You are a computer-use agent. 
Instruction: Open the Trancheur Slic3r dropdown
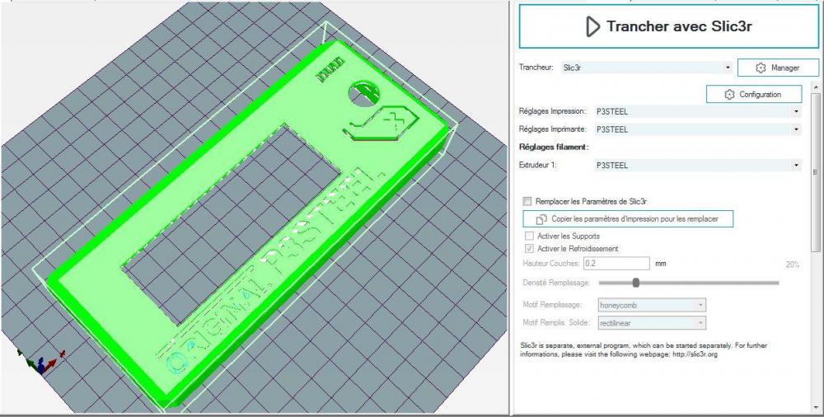pos(646,68)
